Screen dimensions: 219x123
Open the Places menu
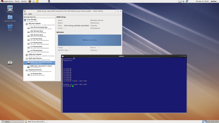17,1
